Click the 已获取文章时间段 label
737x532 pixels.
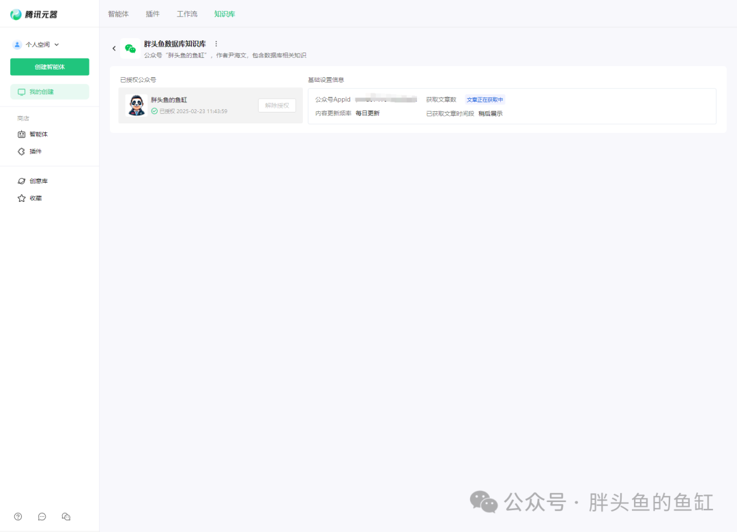click(x=450, y=114)
